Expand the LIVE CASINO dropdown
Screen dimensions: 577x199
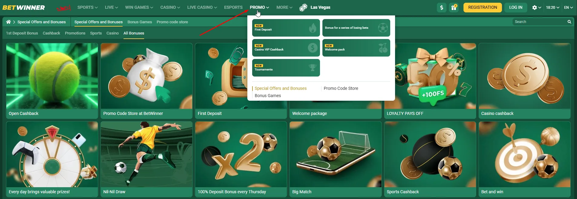(202, 7)
